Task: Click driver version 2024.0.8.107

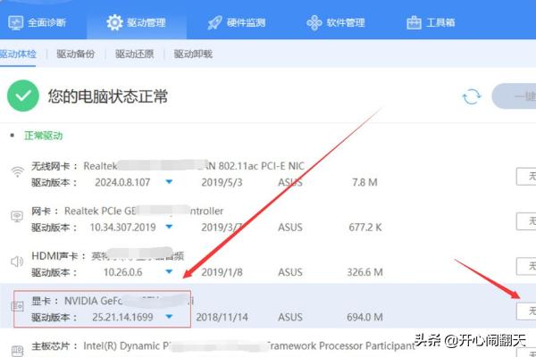Action: tap(122, 182)
